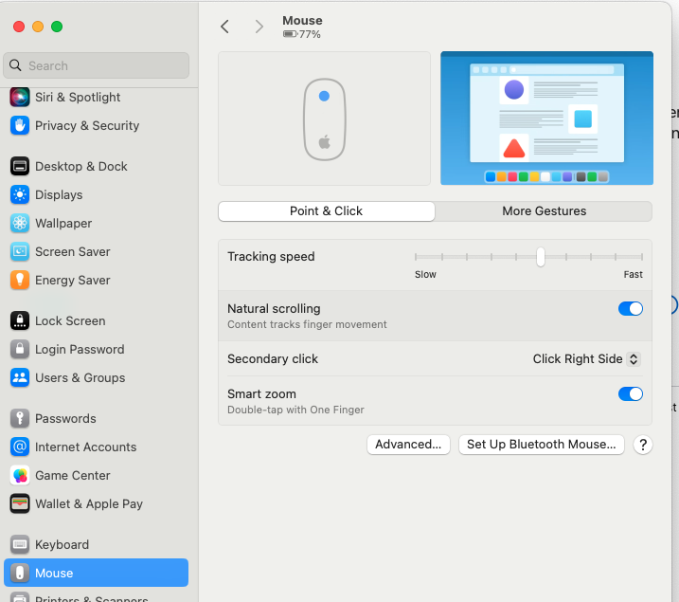Select Privacy & Security in sidebar
Viewport: 679px width, 602px height.
click(87, 126)
